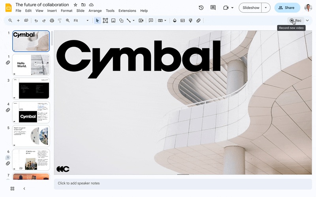Open the slide Layout icon
The image size is (316, 197).
[182, 21]
